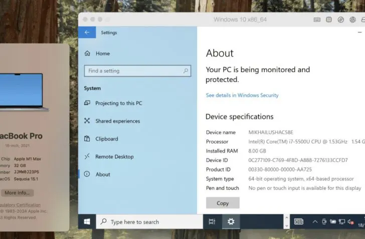Open Projecting to this PC settings

[x=118, y=103]
